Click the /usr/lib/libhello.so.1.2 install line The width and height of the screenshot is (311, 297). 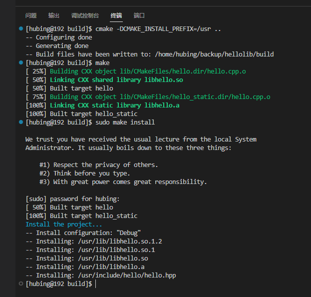(x=94, y=241)
